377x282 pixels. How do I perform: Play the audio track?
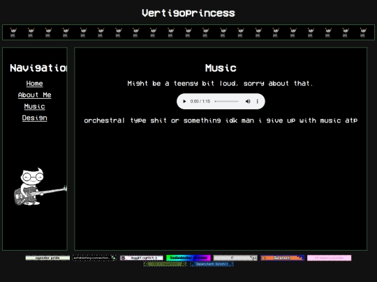coord(184,101)
